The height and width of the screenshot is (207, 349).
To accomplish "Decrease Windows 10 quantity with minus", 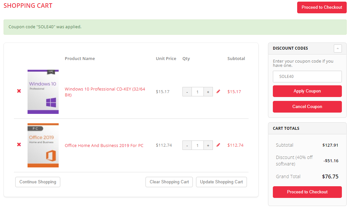I will (187, 92).
